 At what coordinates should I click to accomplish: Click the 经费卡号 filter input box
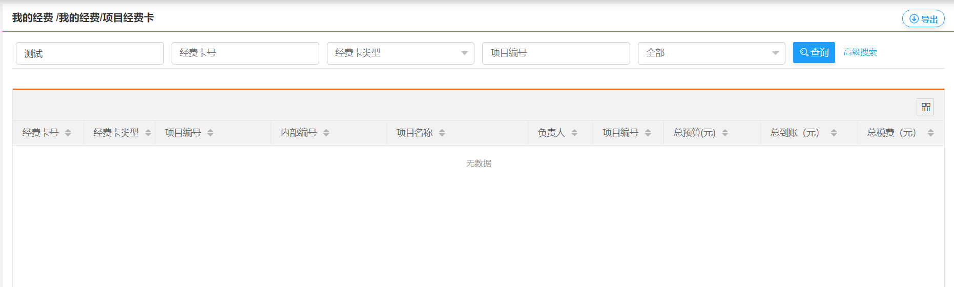tap(245, 53)
